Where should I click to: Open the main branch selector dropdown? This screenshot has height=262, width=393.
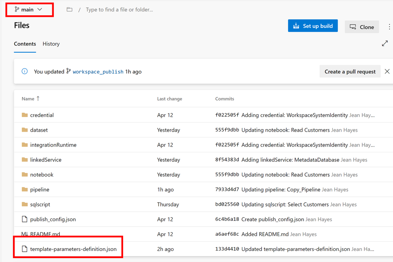[x=29, y=9]
